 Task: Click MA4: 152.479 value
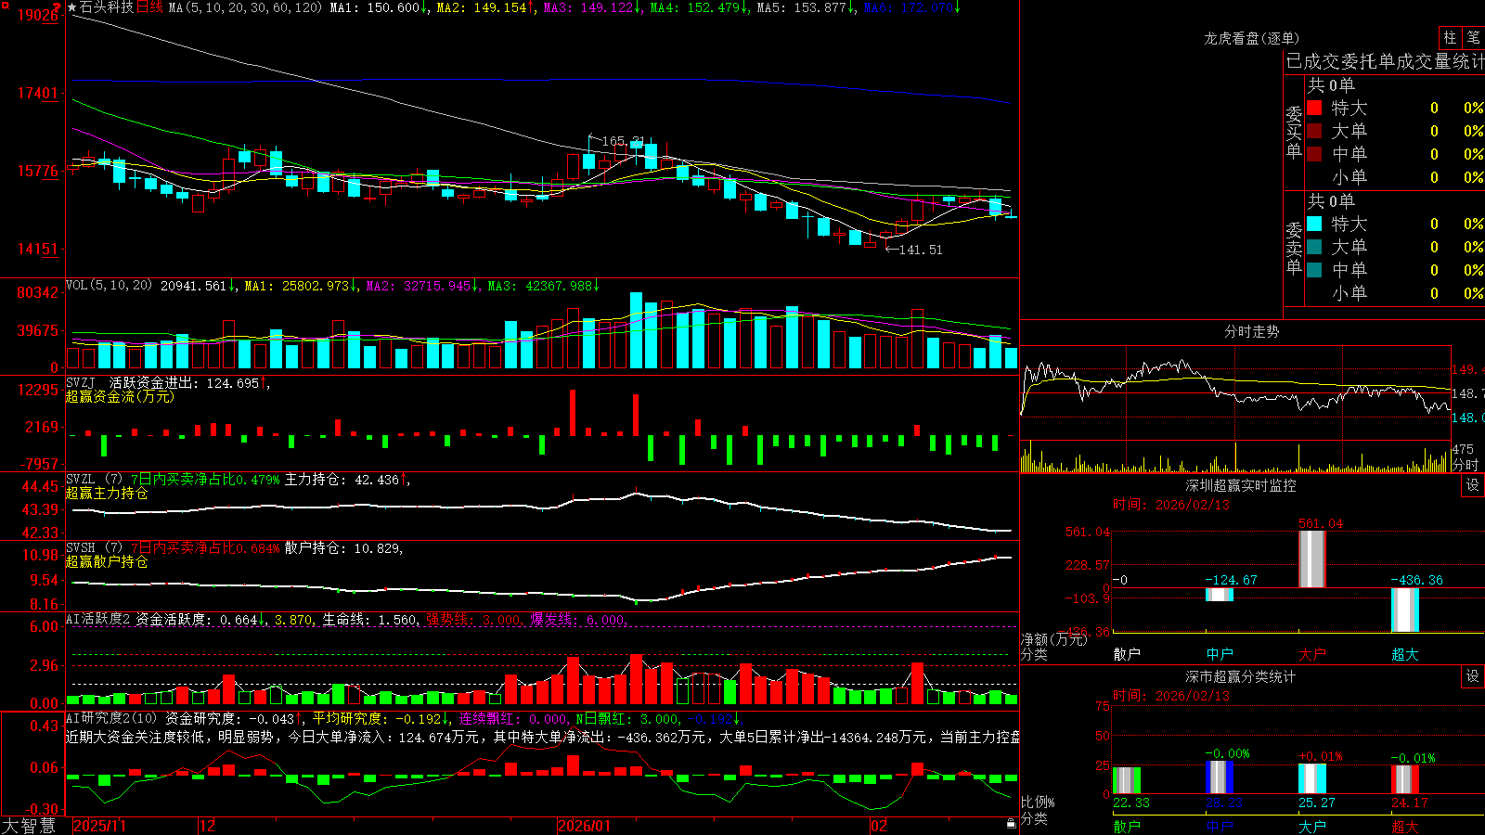699,7
